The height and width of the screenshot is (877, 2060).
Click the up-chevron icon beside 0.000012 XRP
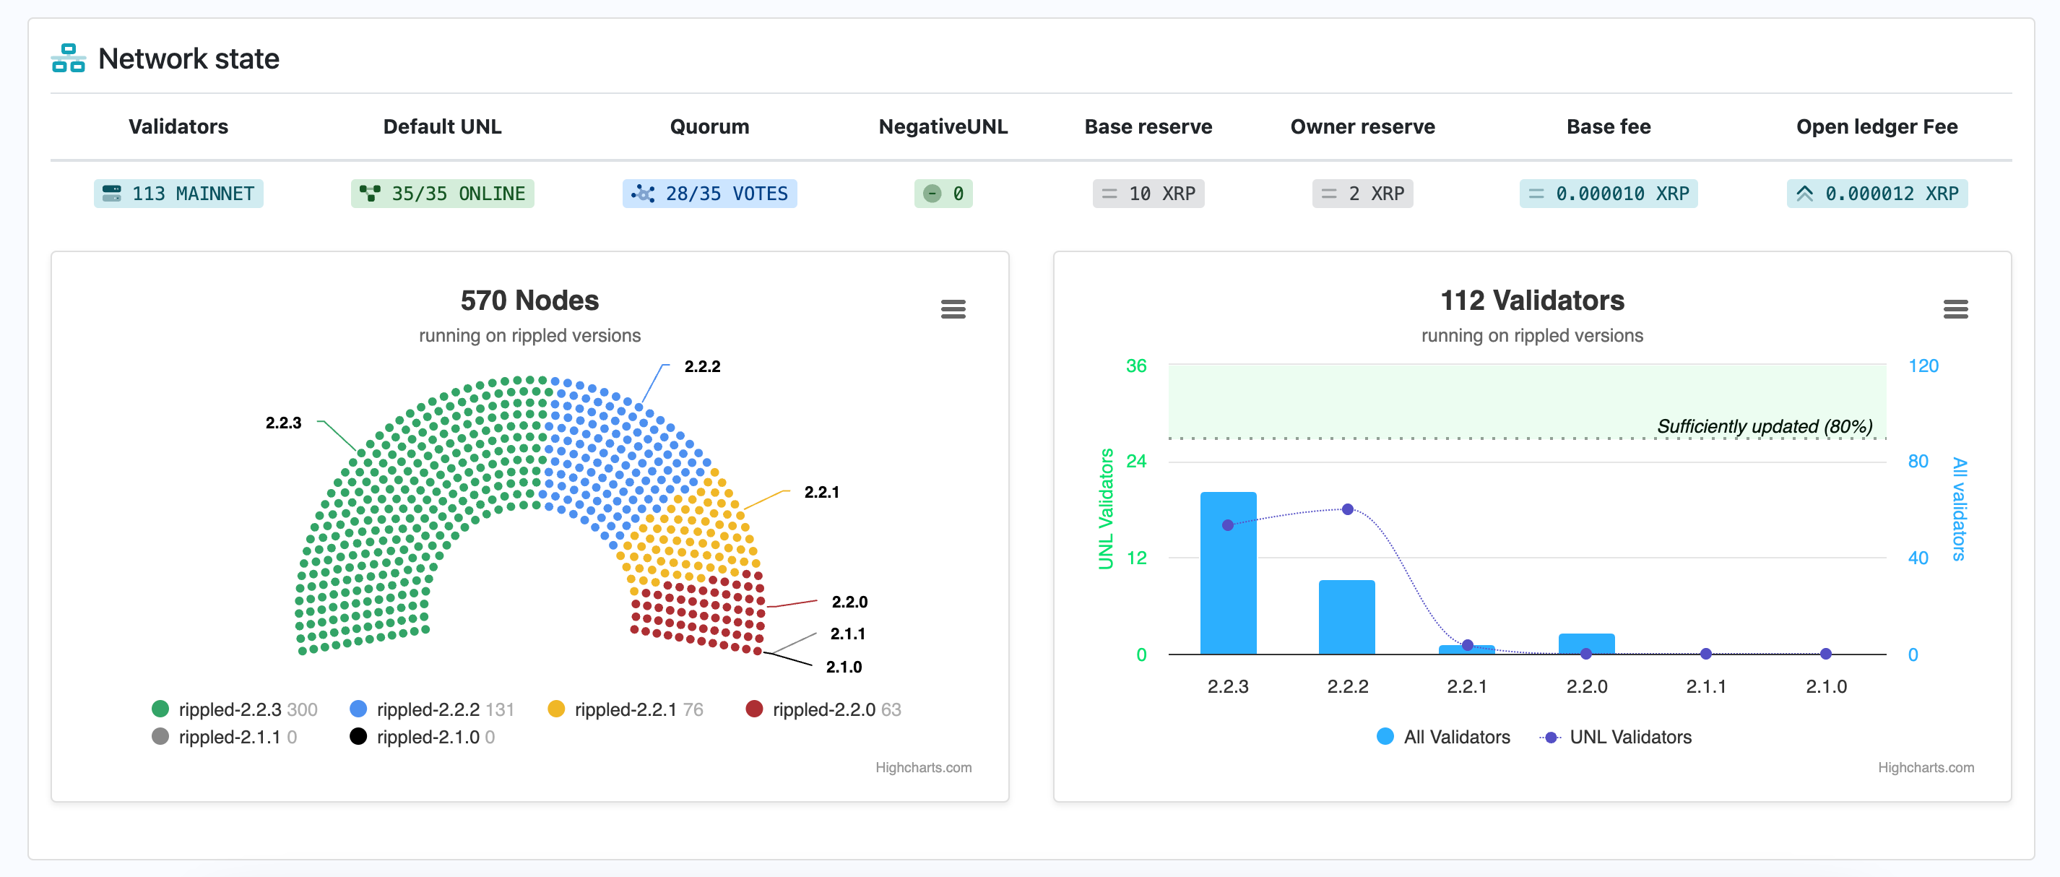[x=1805, y=194]
